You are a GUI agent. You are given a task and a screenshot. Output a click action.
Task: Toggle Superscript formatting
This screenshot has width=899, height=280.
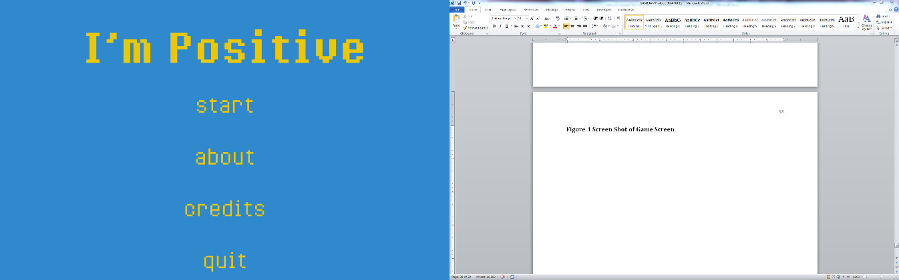click(528, 26)
